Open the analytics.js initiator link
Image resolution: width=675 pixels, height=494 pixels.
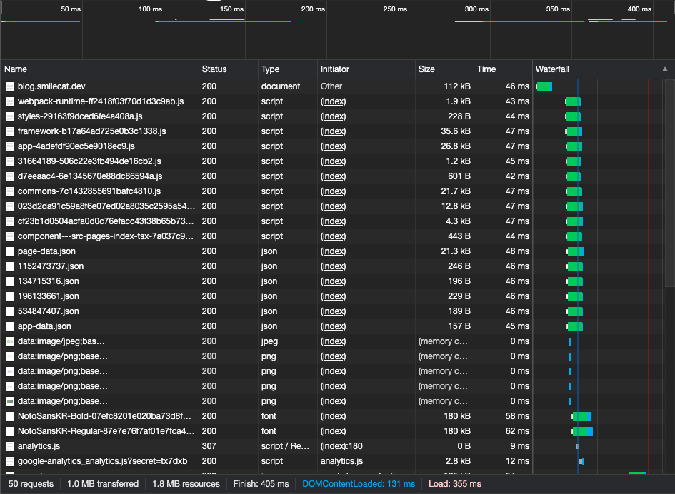[x=341, y=461]
